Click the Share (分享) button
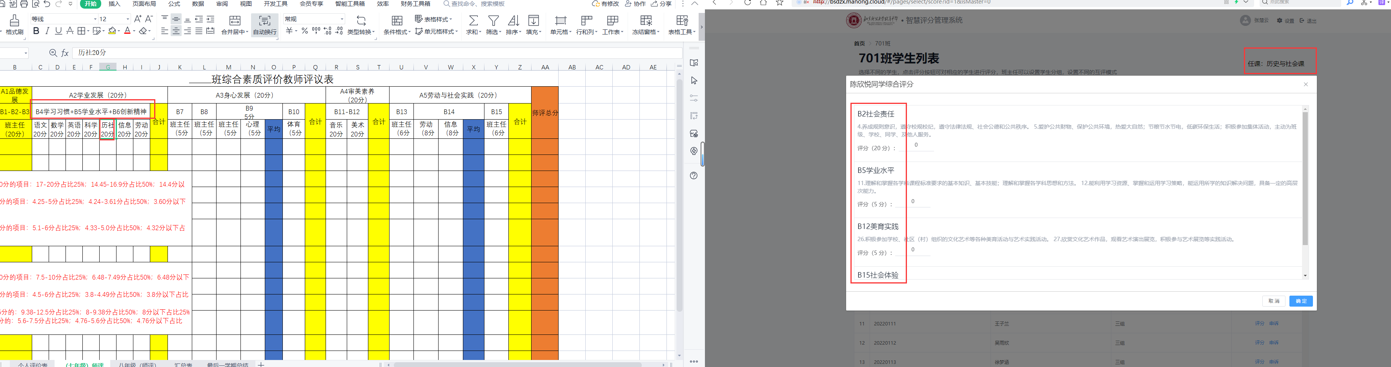This screenshot has width=1391, height=367. click(661, 4)
